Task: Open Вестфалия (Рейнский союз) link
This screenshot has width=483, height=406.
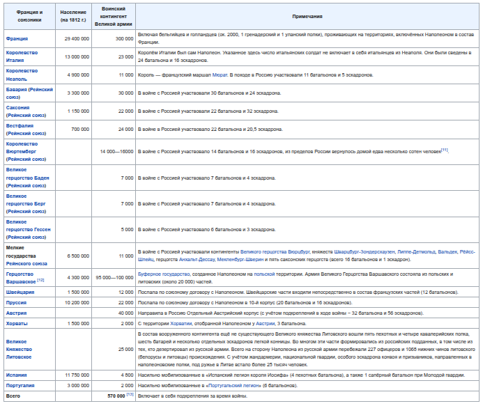Action: pos(26,130)
